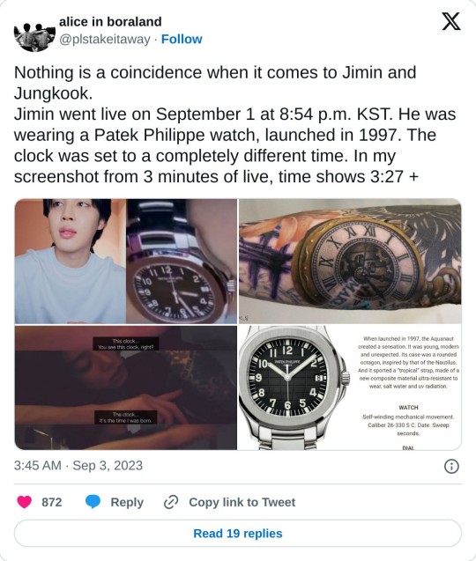Open the pocket watch tattoo image

tap(350, 262)
